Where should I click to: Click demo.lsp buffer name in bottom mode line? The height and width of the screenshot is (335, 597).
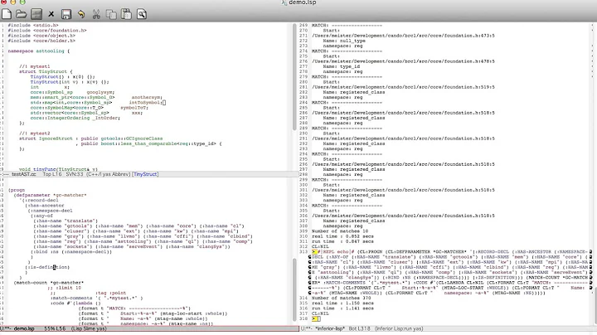(24, 328)
